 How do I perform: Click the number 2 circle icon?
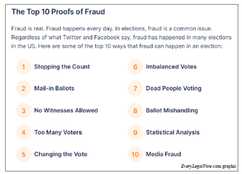click(x=24, y=88)
